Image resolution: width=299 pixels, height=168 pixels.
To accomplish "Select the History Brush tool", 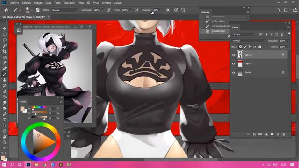I will pos(5,86).
